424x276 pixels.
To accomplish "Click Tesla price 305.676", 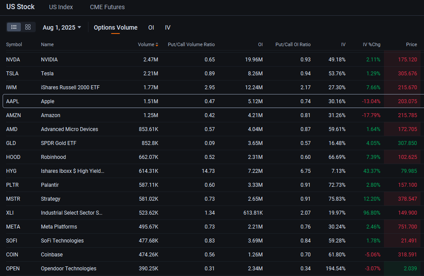I will pyautogui.click(x=407, y=74).
